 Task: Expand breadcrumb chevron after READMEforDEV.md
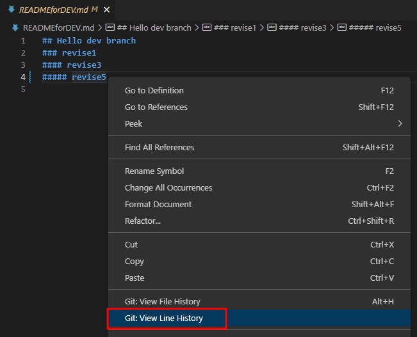click(100, 27)
